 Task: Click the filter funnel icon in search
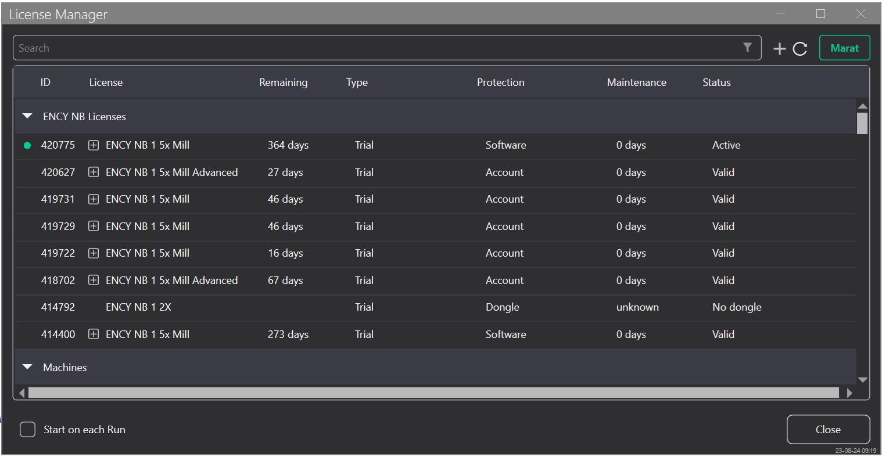point(747,48)
